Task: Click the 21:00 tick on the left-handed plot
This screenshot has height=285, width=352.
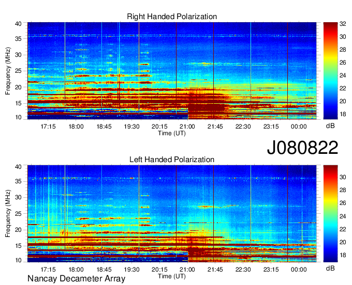Action: click(x=187, y=270)
